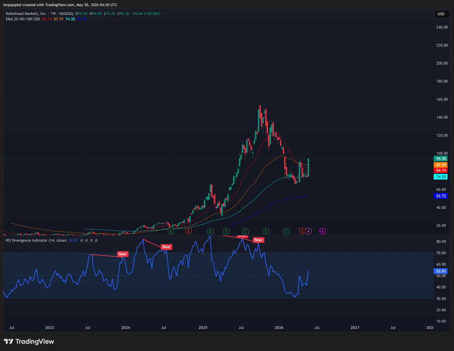
Task: Click the purple upcoming earnings marker
Action: (323, 231)
